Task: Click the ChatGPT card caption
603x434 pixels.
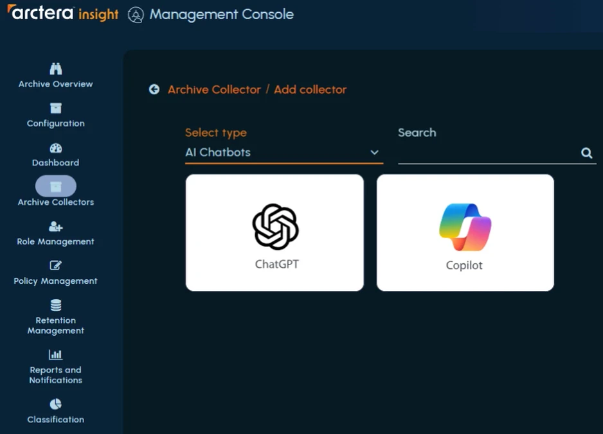Action: click(x=277, y=265)
